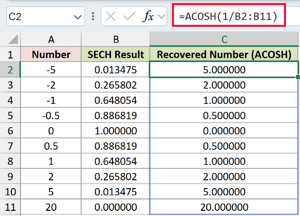Open the Insert Function fx icon
The width and height of the screenshot is (300, 216).
[148, 16]
